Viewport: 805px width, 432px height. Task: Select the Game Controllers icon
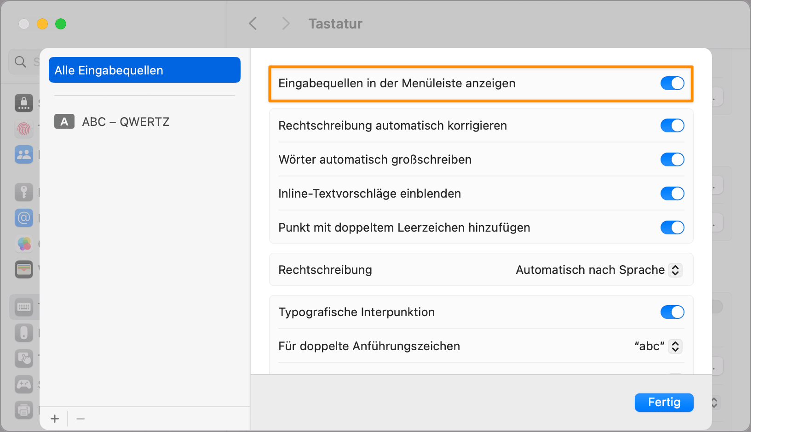[x=23, y=384]
